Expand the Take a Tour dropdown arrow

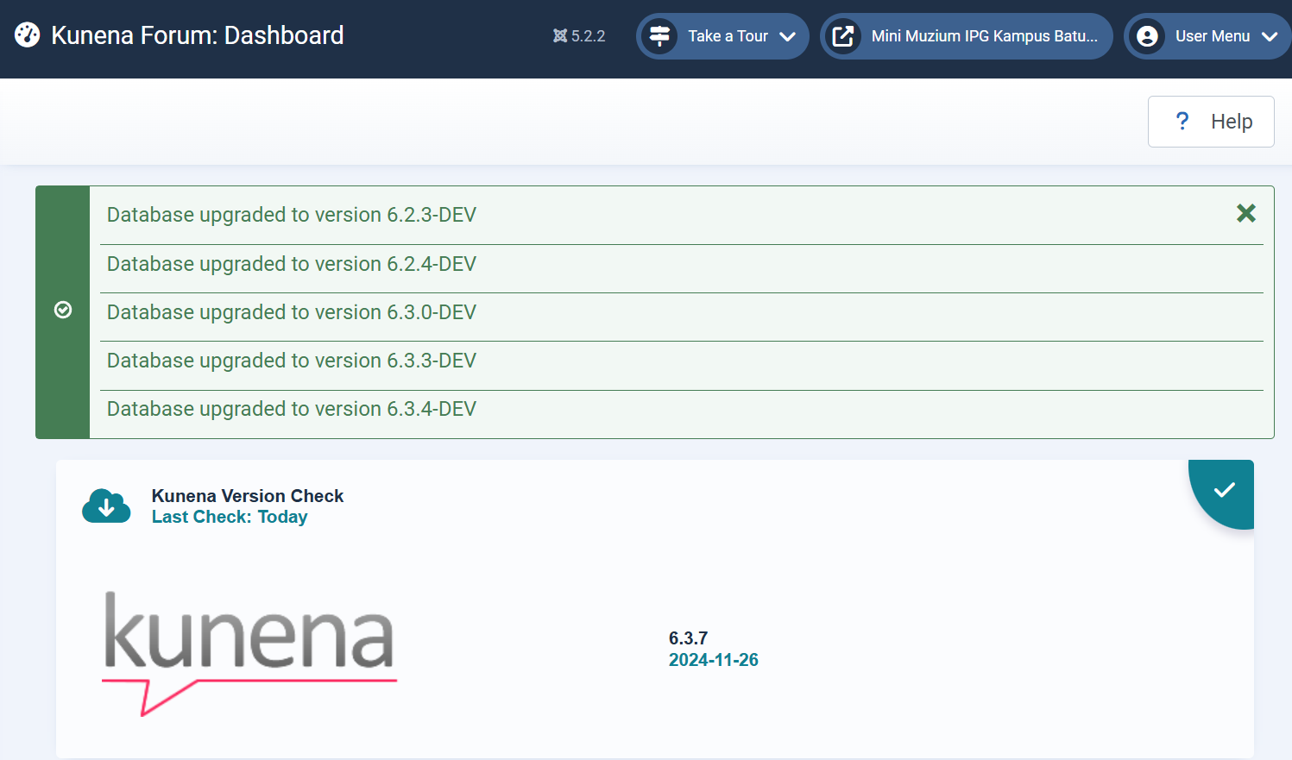tap(787, 36)
